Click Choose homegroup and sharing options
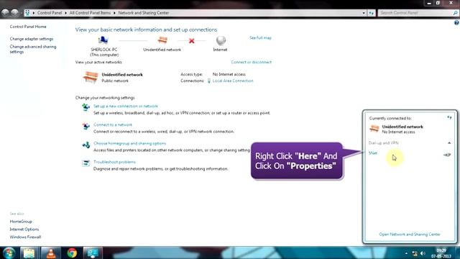 click(129, 143)
